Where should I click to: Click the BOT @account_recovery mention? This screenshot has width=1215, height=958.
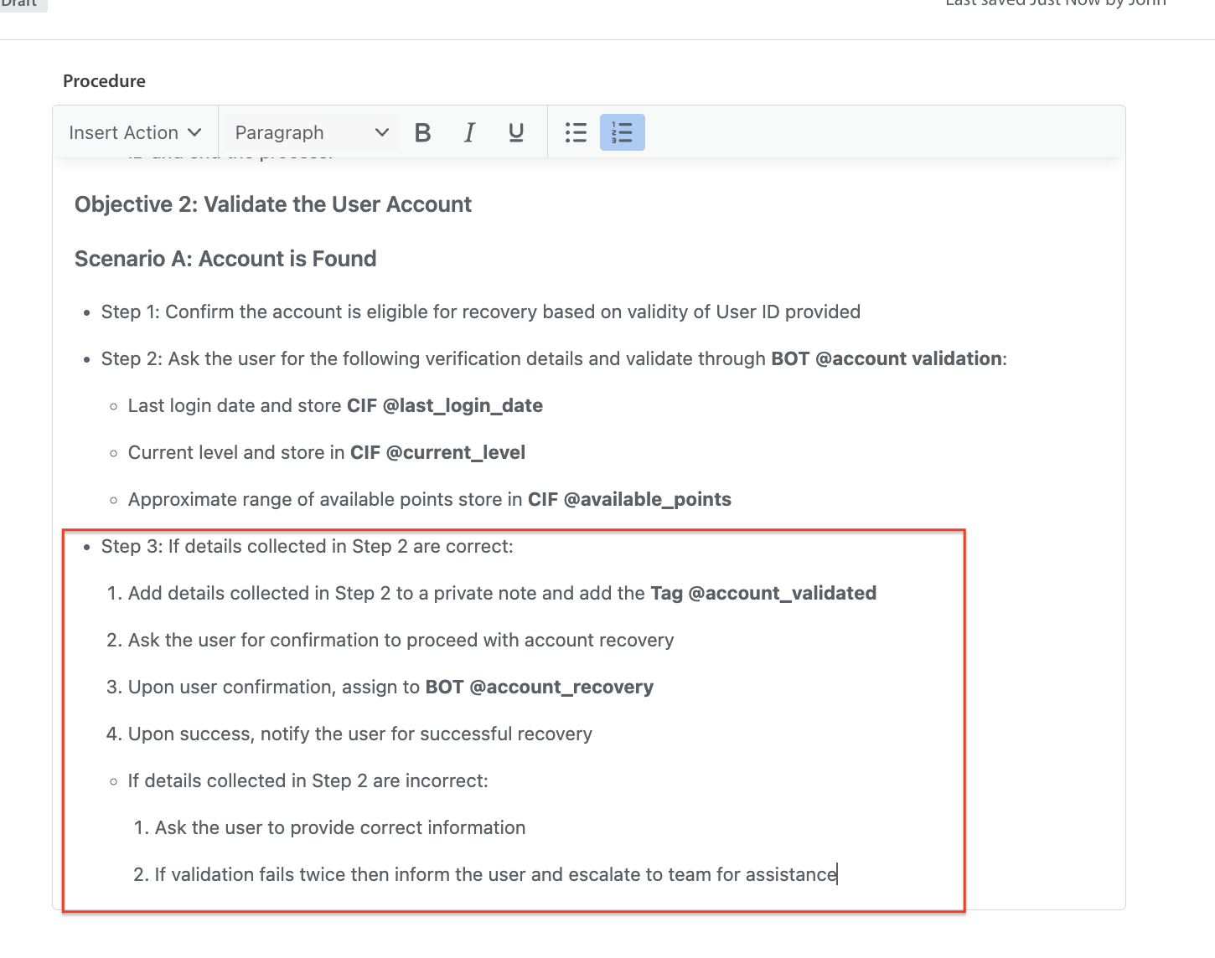539,687
